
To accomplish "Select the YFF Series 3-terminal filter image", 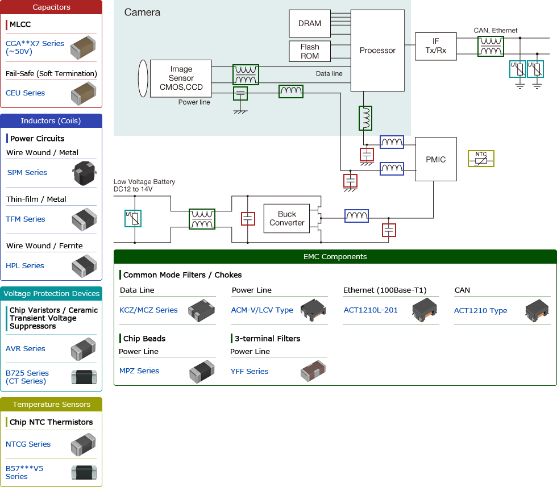I will tap(314, 371).
